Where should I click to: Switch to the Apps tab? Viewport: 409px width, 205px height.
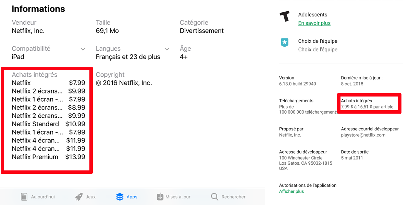(x=127, y=196)
